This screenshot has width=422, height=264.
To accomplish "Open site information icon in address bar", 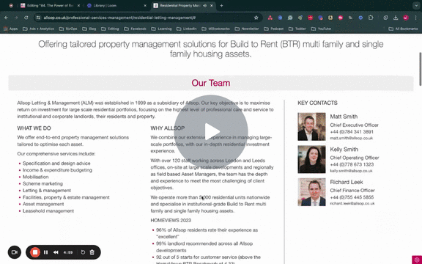I will pyautogui.click(x=39, y=18).
